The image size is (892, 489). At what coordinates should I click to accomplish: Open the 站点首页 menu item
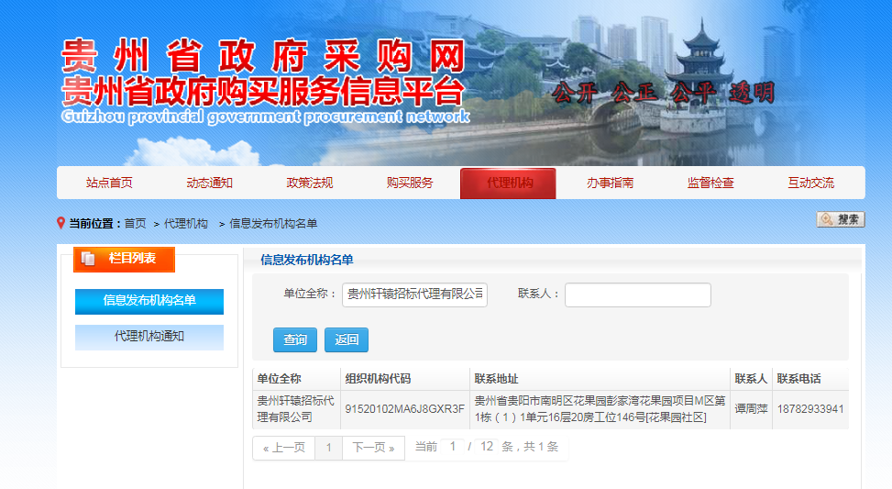pos(109,183)
